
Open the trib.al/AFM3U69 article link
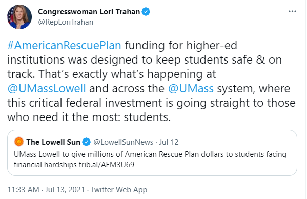tap(107, 165)
